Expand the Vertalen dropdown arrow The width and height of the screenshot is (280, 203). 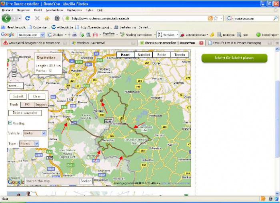click(178, 35)
